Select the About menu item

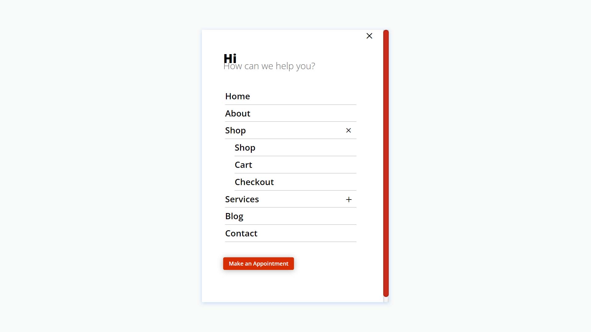[x=237, y=113]
